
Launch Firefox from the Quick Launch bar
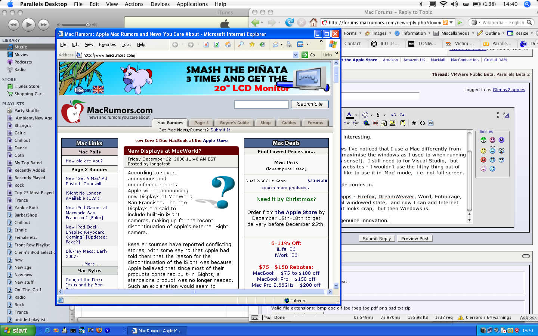click(x=99, y=330)
